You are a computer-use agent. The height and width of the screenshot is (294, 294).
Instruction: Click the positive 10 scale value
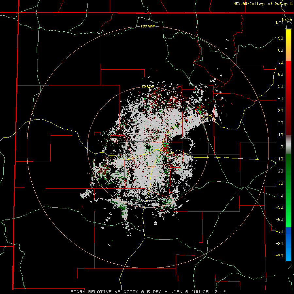pos(281,135)
